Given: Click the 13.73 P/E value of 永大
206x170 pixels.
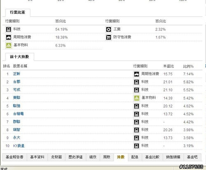Looking at the screenshot, I should (x=168, y=138).
